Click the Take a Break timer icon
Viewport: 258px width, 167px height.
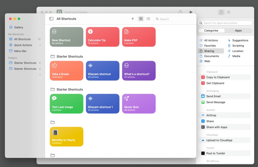(x=54, y=65)
